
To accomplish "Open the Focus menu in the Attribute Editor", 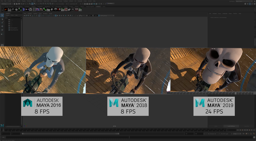I will [219, 13].
